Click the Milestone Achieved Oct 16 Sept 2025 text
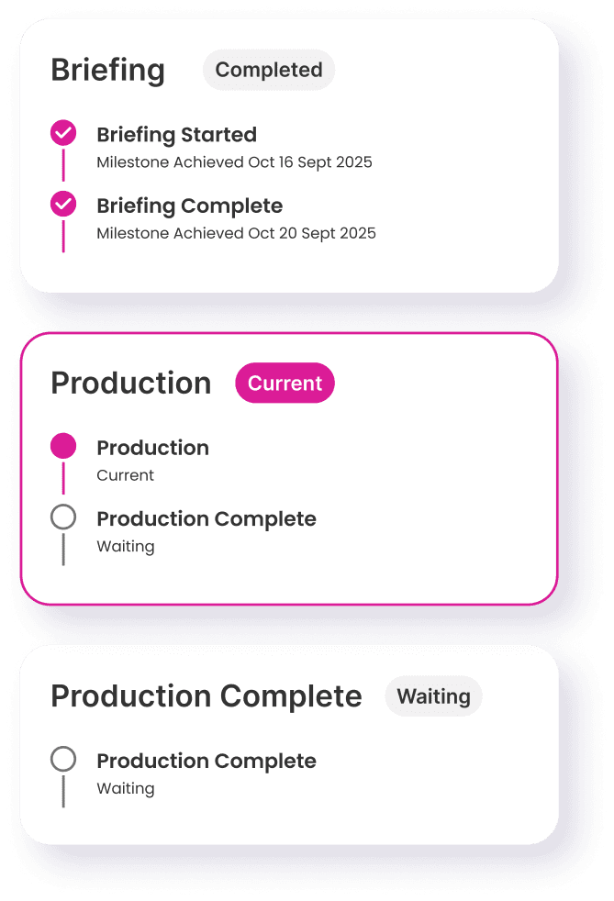This screenshot has height=901, width=614. coord(234,162)
